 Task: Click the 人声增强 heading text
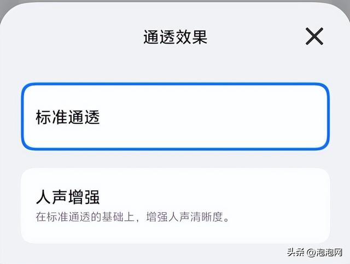(x=68, y=197)
